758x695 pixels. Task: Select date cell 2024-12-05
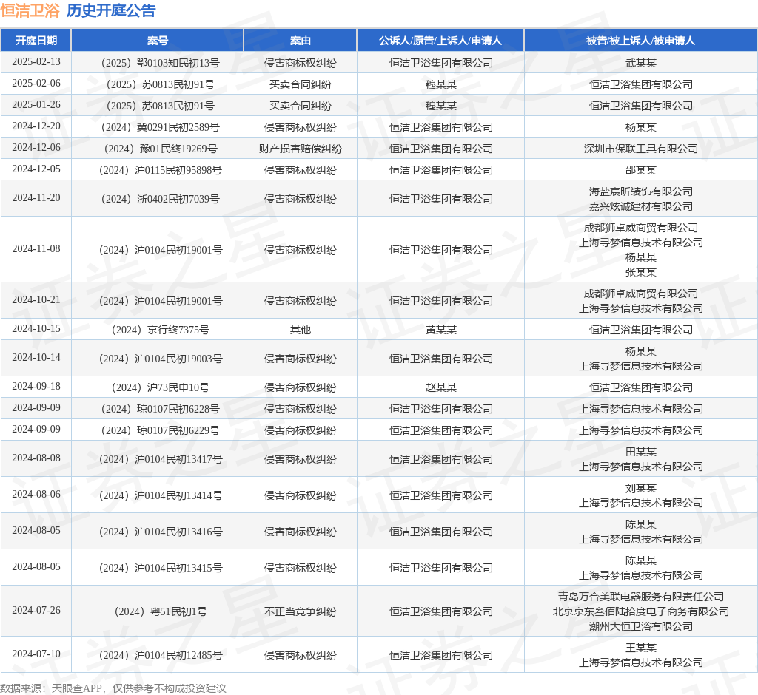pos(36,169)
